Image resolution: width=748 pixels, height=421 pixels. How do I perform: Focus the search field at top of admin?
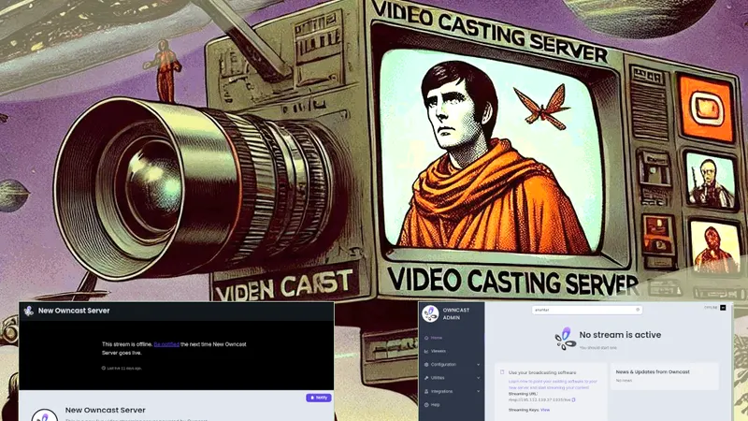(x=587, y=310)
